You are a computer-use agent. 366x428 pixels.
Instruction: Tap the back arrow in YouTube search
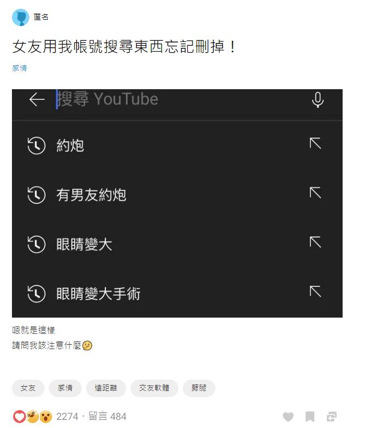[x=37, y=99]
